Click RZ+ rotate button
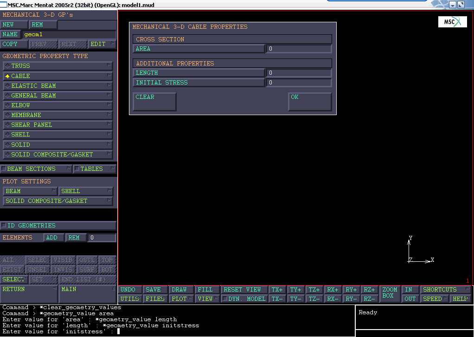The image size is (474, 337). coord(370,290)
